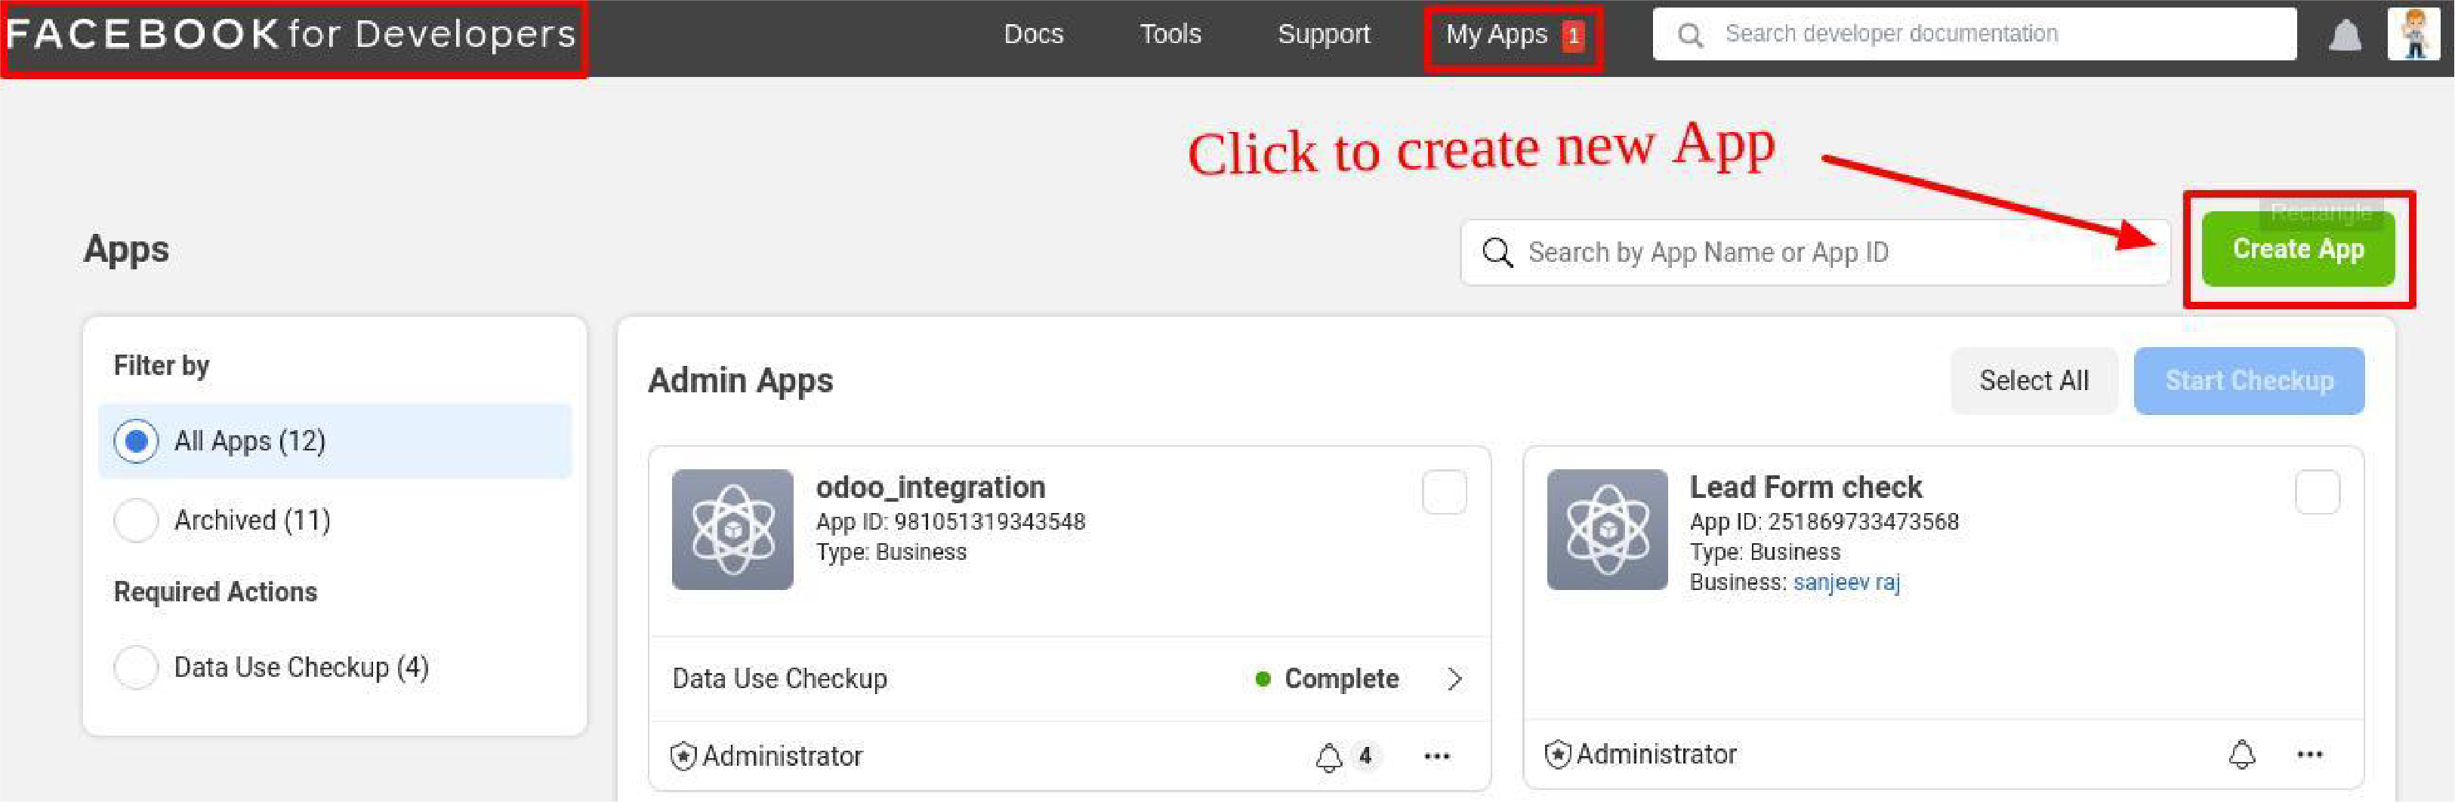Check the Lead Form check app checkbox
2455x802 pixels.
coord(2317,493)
